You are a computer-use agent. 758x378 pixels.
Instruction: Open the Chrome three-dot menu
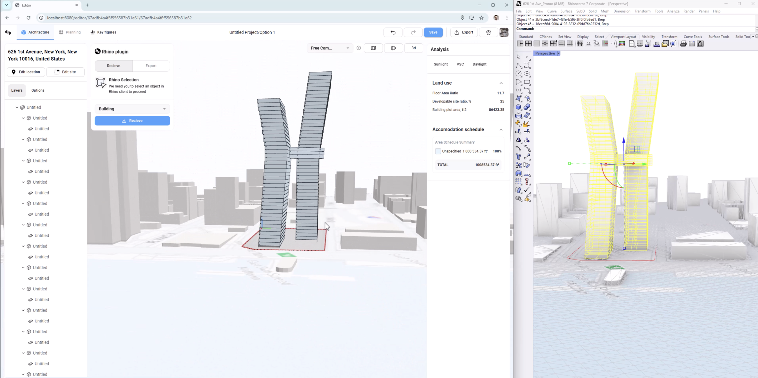(x=507, y=18)
